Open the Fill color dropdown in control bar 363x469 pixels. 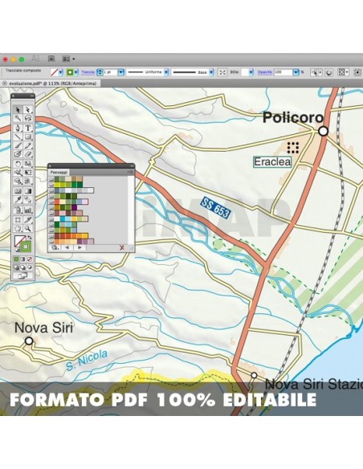[x=61, y=72]
